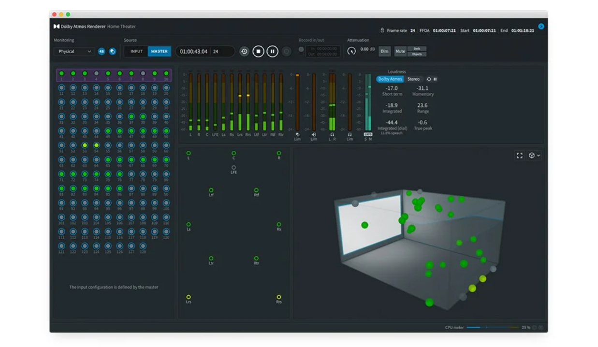598x347 pixels.
Task: Pause playback with the round Pause button
Action: (273, 51)
